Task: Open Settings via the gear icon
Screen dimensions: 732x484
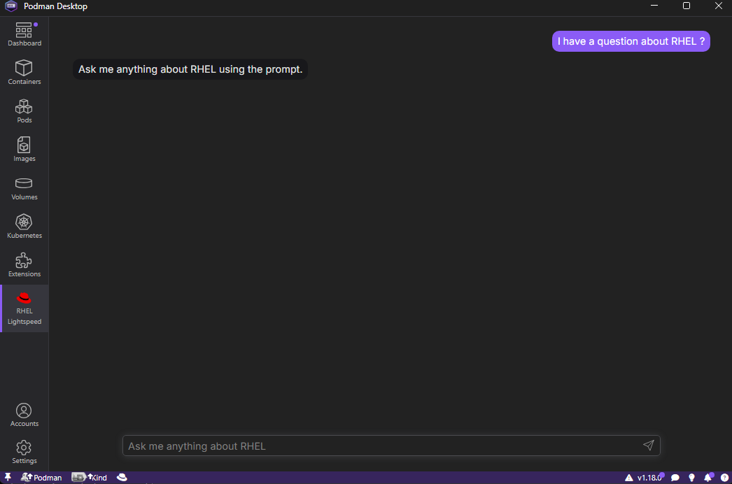Action: point(24,452)
